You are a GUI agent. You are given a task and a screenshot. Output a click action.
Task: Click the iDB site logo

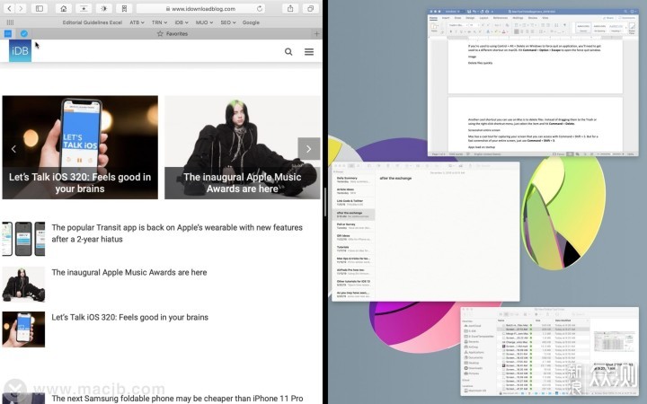click(20, 50)
